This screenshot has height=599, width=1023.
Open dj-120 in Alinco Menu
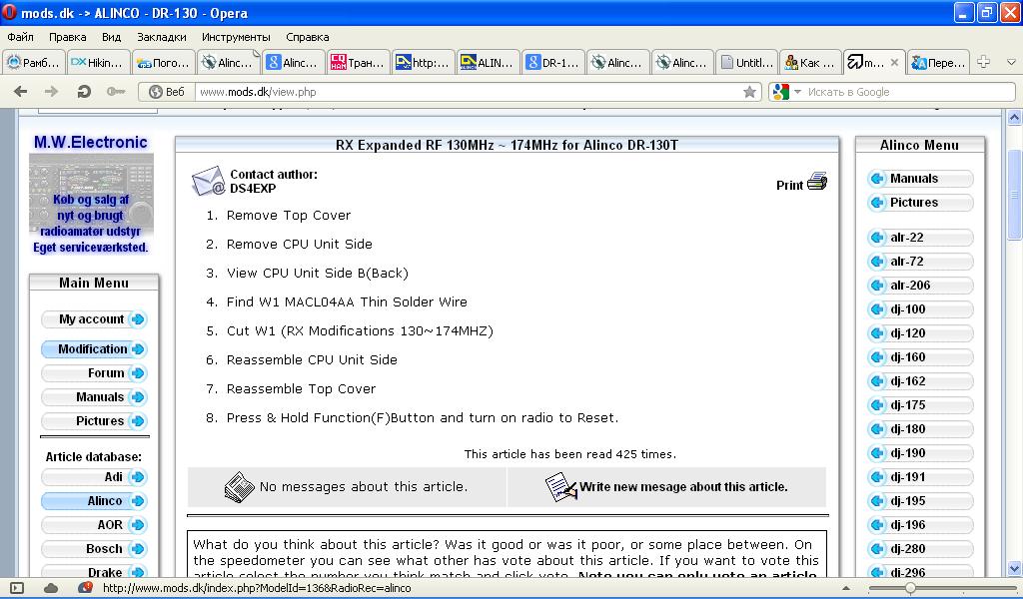pyautogui.click(x=920, y=333)
